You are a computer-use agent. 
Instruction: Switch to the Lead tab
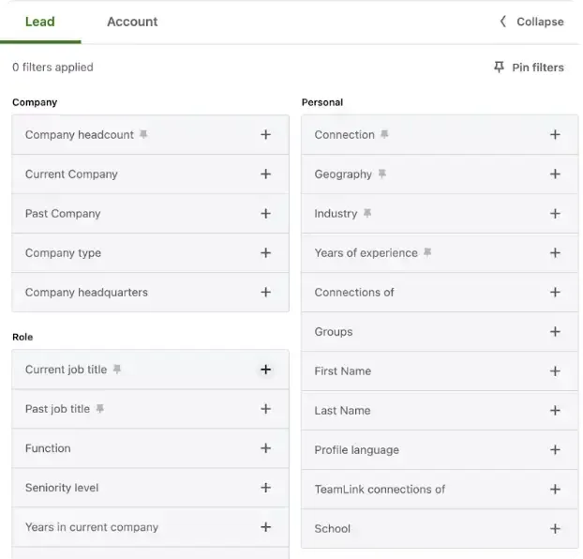click(39, 22)
